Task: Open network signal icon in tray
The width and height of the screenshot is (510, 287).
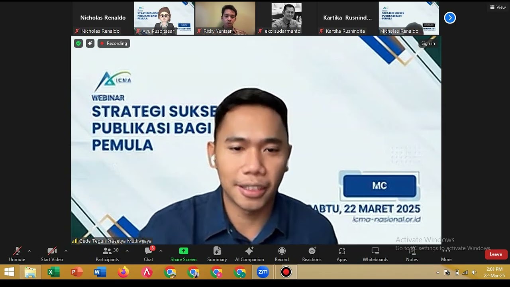Action: pos(465,273)
